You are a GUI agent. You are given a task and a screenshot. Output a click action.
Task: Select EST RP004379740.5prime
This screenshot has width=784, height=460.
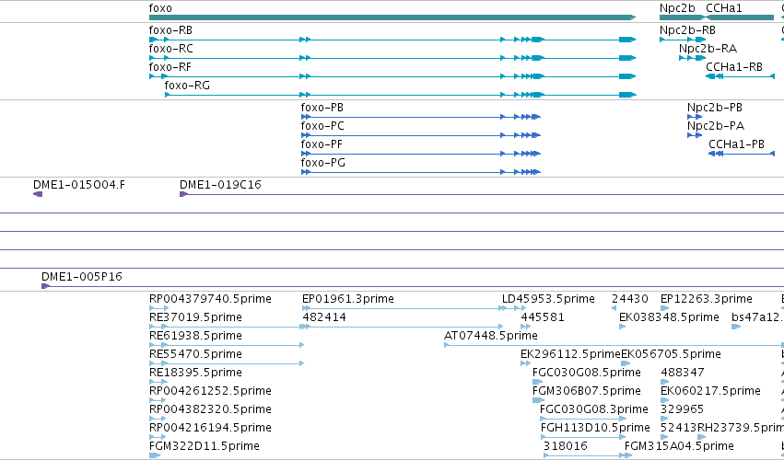[x=210, y=299]
